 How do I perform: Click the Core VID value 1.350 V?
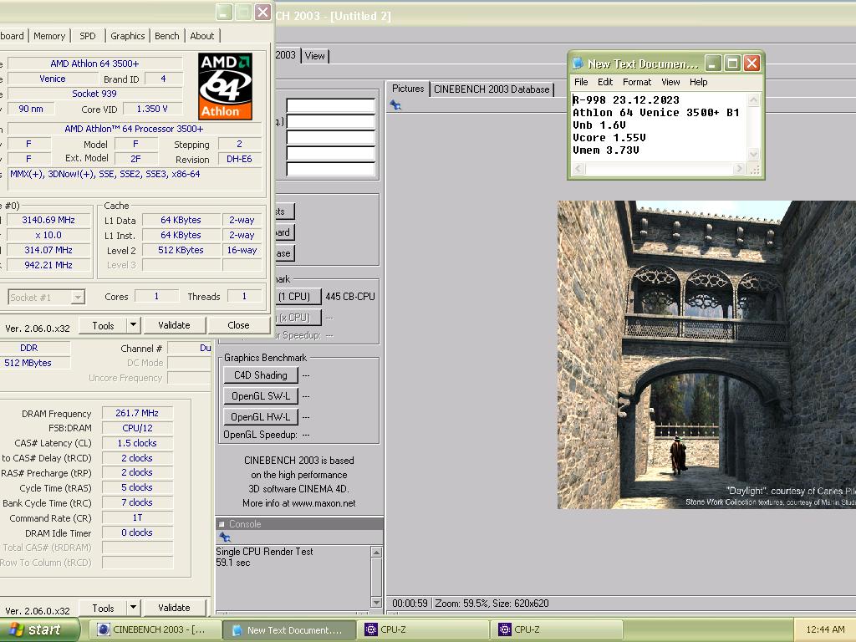(x=152, y=110)
